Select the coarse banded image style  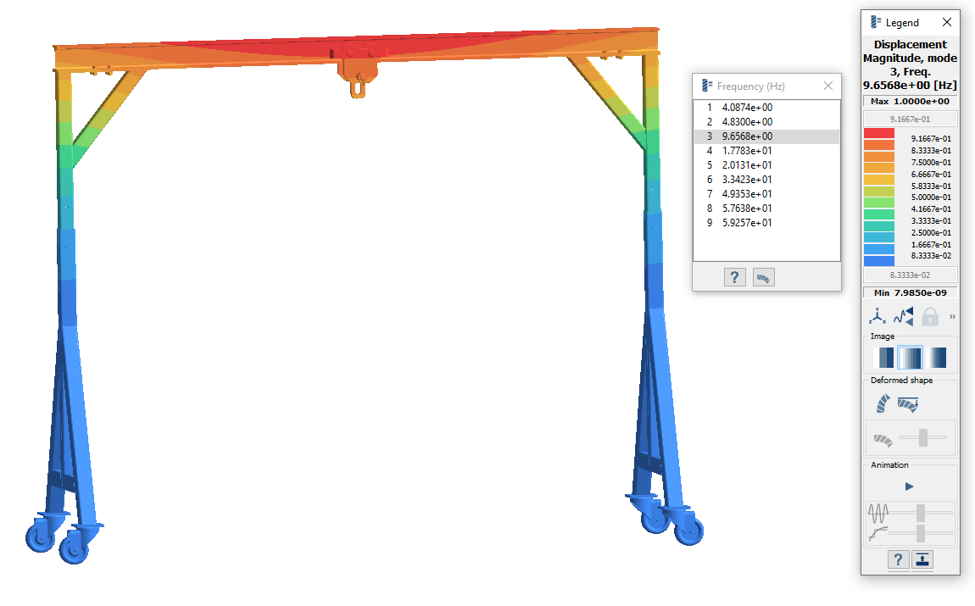[x=883, y=358]
